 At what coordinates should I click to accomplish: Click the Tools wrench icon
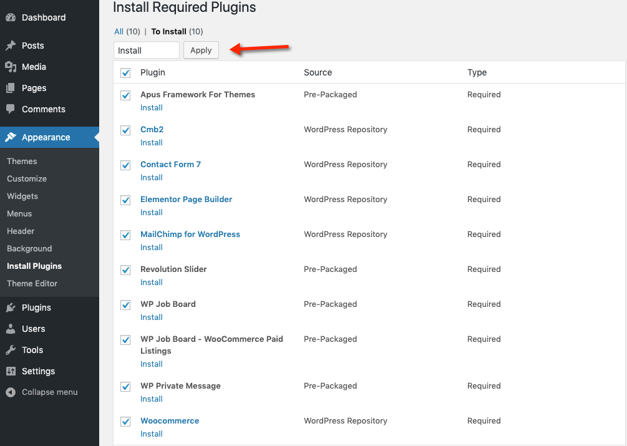click(x=11, y=350)
